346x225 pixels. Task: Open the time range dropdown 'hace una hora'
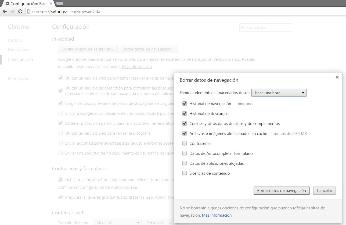pyautogui.click(x=279, y=93)
